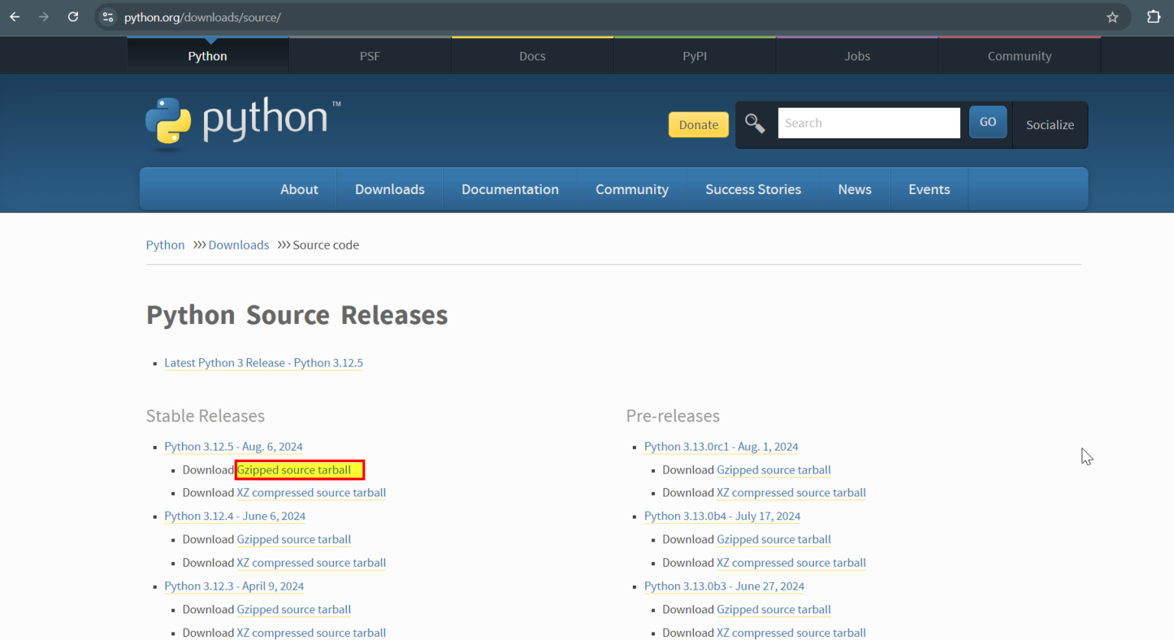
Task: Download Gzipped source tarball for Python 3.13.0b4
Action: point(773,539)
